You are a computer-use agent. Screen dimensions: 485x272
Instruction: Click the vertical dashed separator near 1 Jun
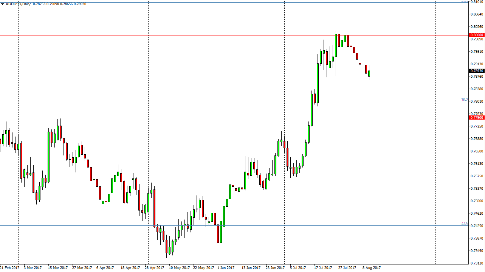pyautogui.click(x=217, y=151)
